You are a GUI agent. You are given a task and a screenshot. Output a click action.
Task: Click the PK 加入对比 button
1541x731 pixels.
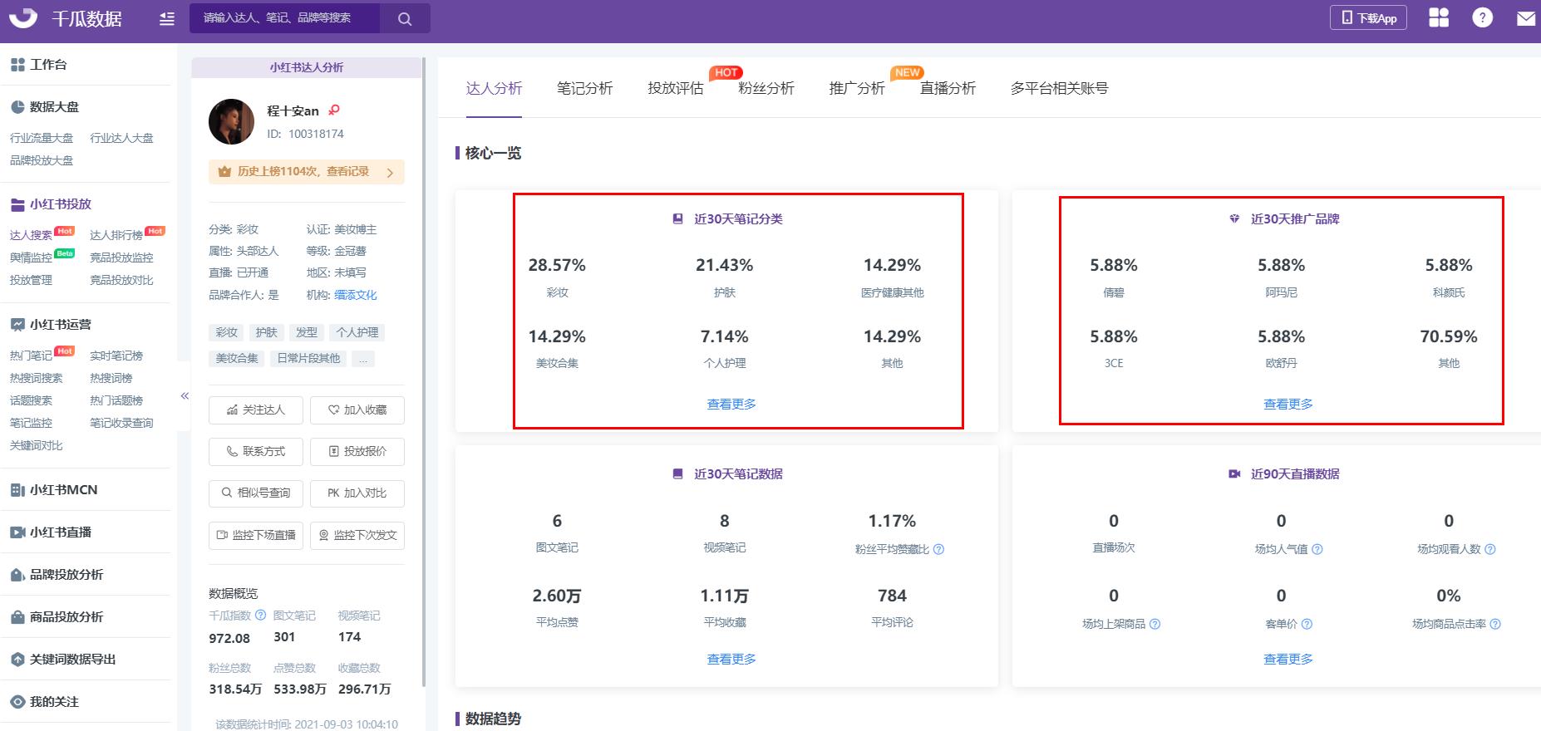coord(357,493)
